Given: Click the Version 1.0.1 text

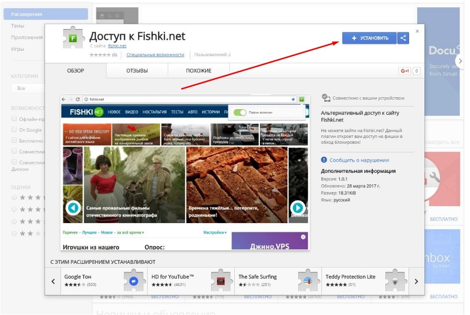Looking at the screenshot, I should pos(334,179).
